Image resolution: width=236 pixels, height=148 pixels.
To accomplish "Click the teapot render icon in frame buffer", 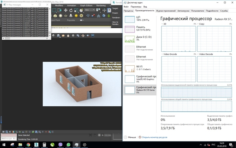I will (x=88, y=36).
